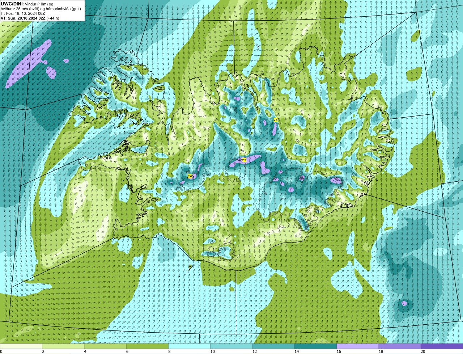Select the 16–18 m/s light purple swatch

tap(358, 346)
